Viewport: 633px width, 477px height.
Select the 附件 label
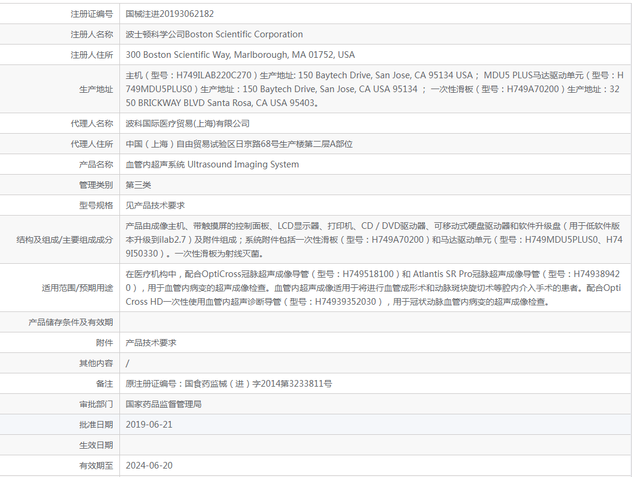click(104, 343)
